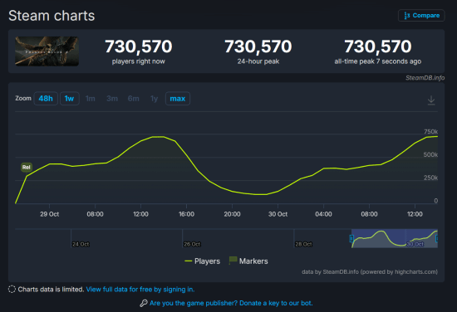Click the data by SteamDB.info credit text
The image size is (457, 312).
click(x=370, y=272)
